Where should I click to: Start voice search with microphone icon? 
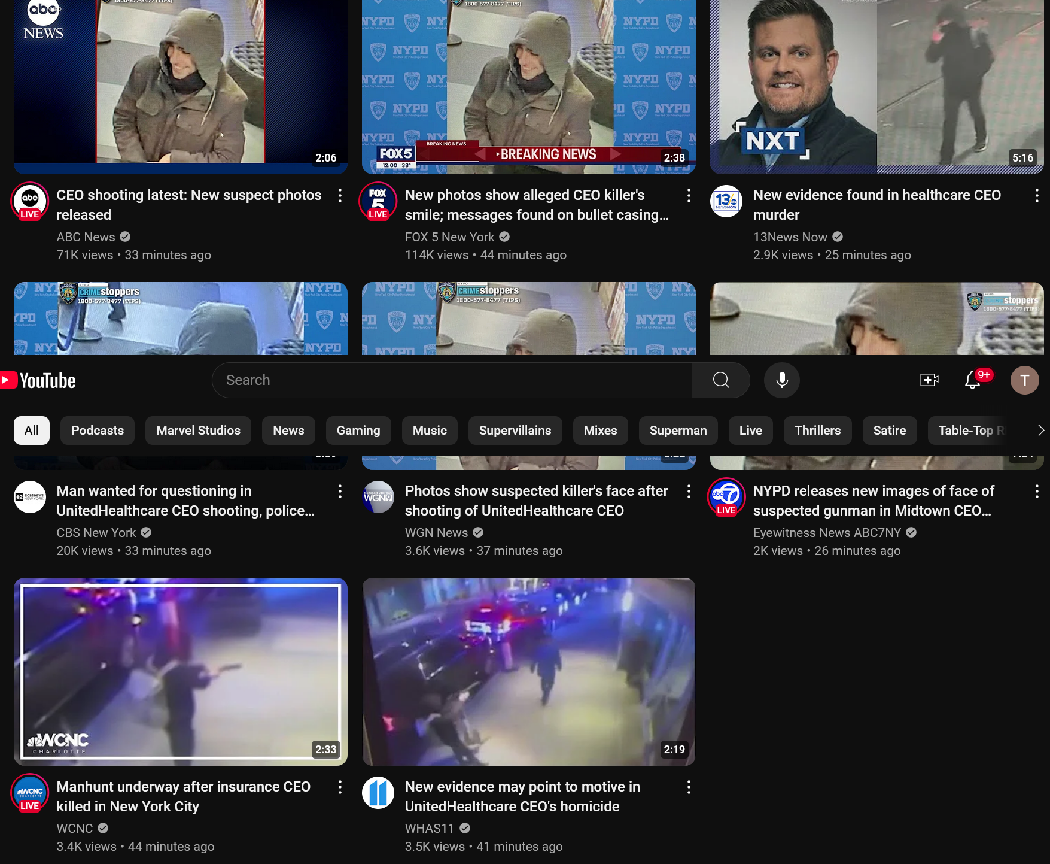[782, 380]
